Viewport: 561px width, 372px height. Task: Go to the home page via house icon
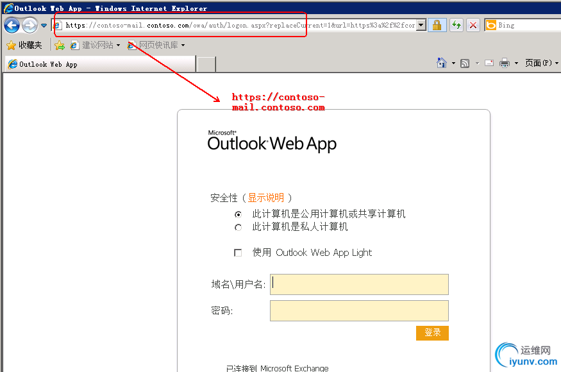coord(442,63)
